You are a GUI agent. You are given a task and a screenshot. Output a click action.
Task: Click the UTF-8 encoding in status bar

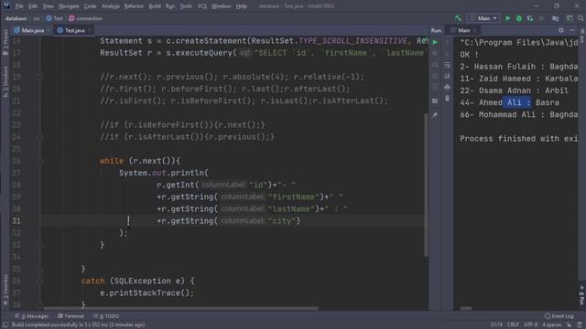[x=531, y=325]
